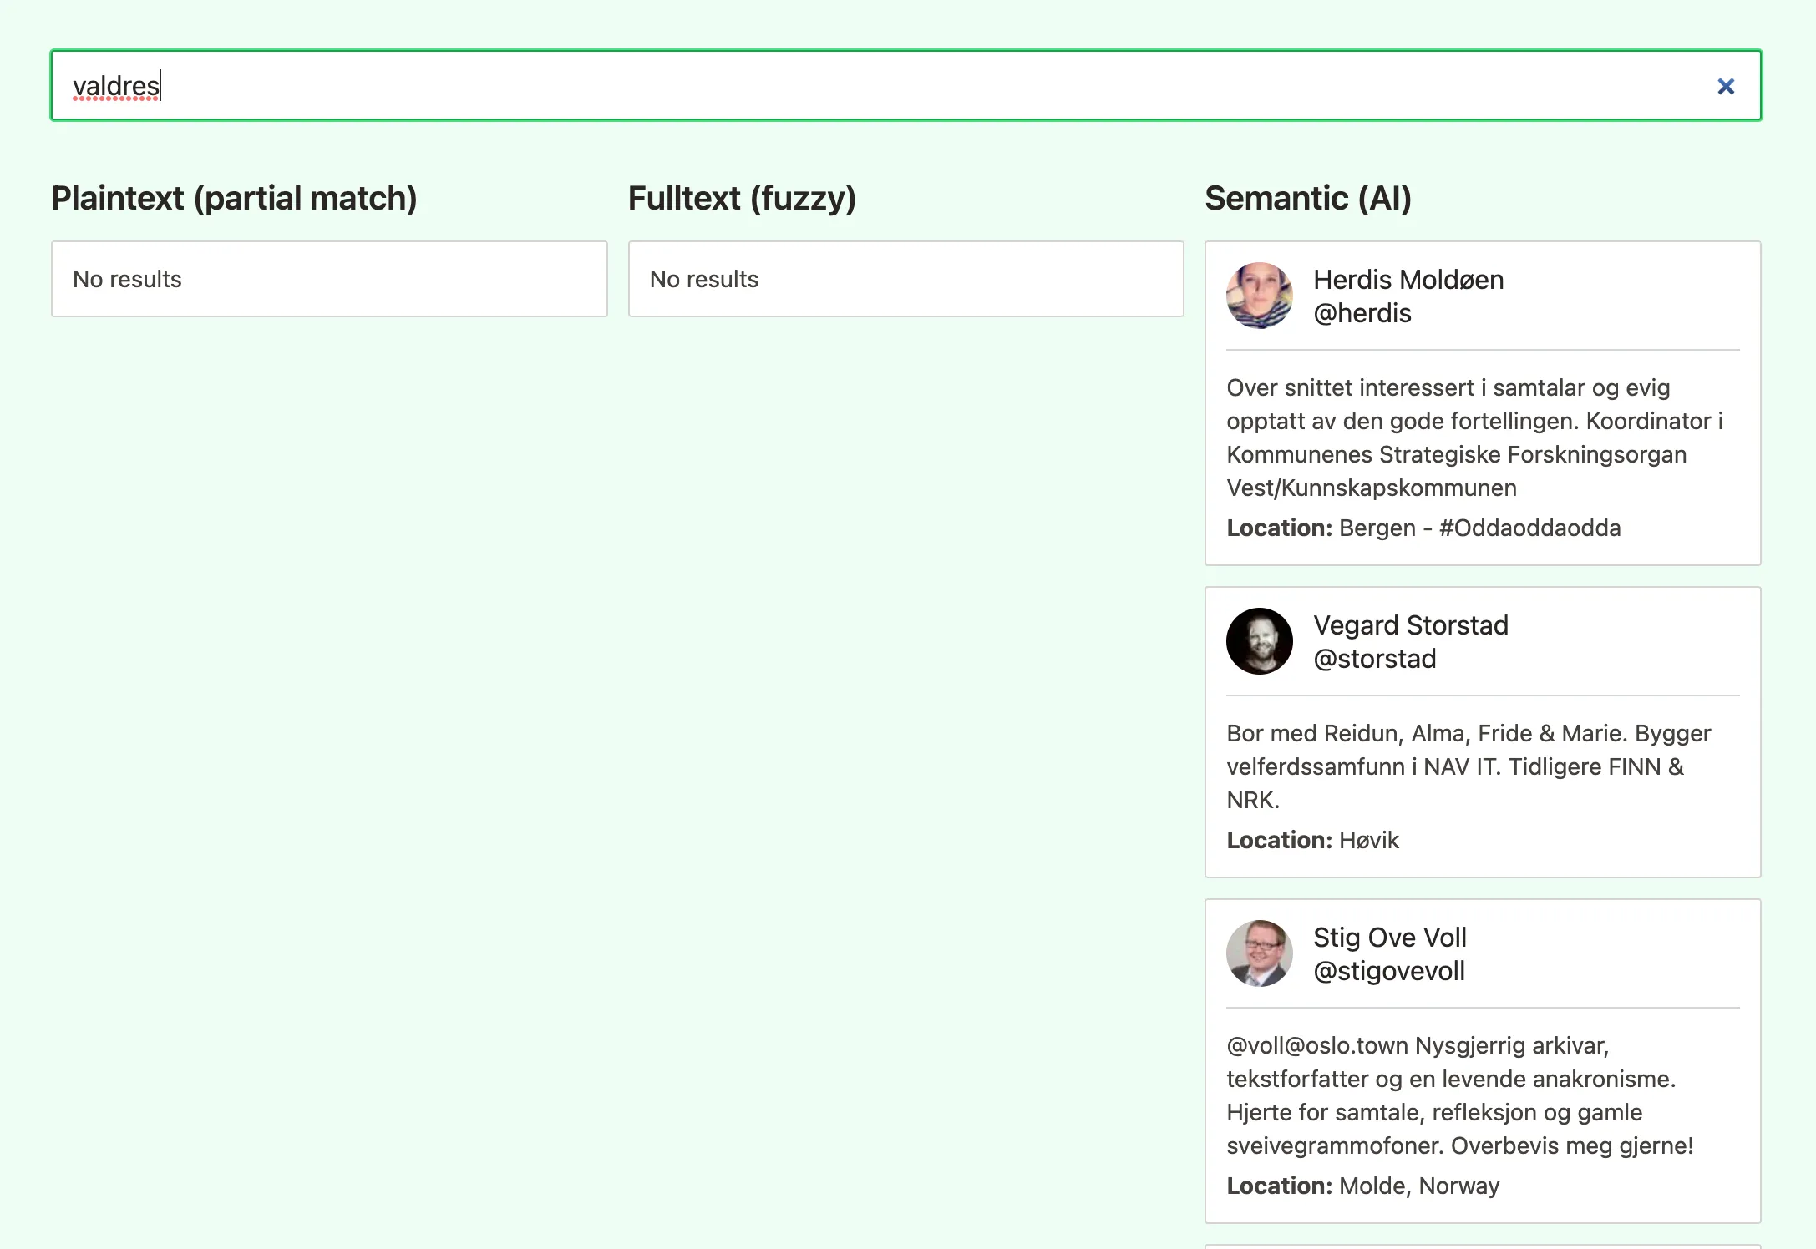The image size is (1816, 1249).
Task: Click the name Stig Ove Voll
Action: tap(1388, 937)
